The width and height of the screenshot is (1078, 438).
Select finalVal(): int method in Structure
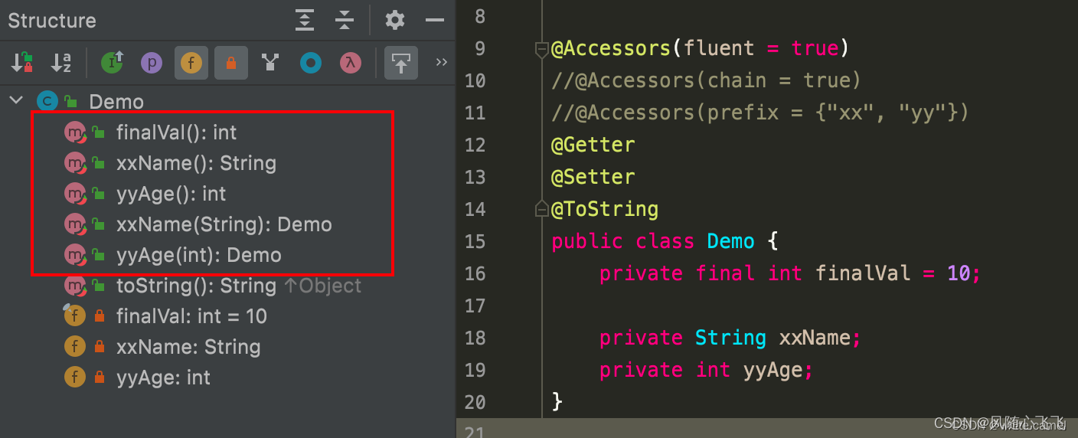point(176,132)
